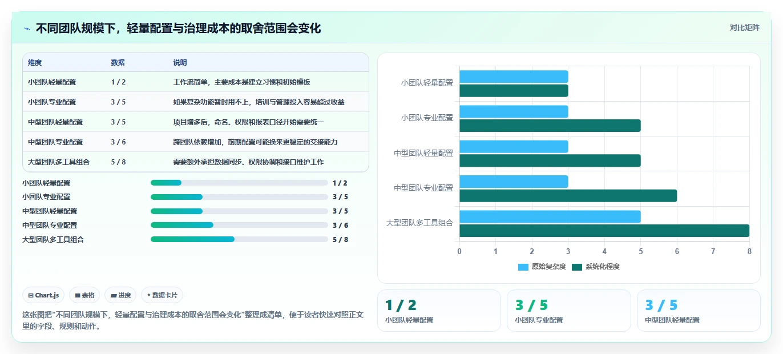Screen dimensions: 783x354
Task: Click the light blue 原始复杂度 legend swatch
Action: tap(523, 267)
